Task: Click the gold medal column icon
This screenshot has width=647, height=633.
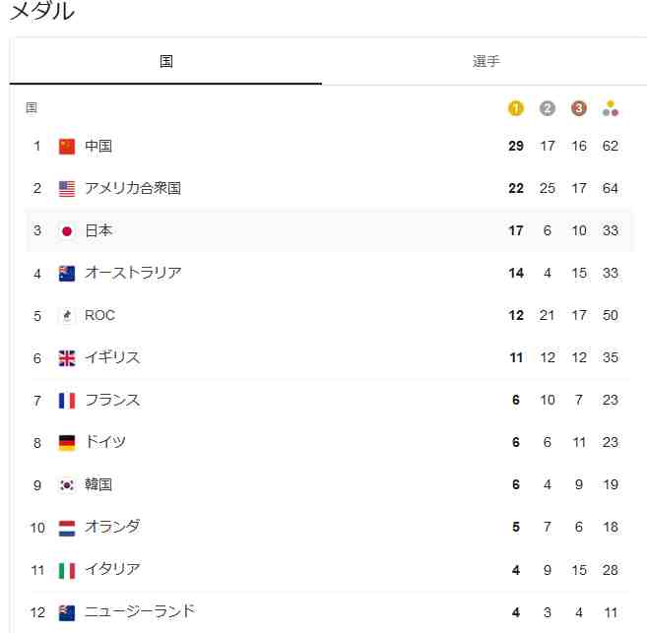Action: pos(516,108)
